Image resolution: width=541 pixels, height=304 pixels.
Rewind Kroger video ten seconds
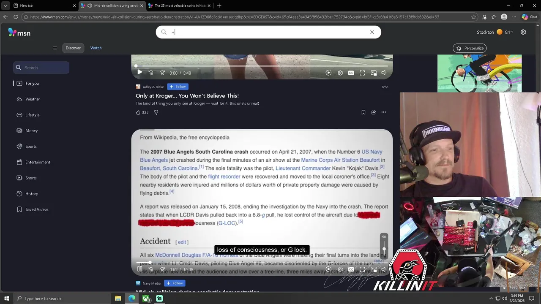151,73
